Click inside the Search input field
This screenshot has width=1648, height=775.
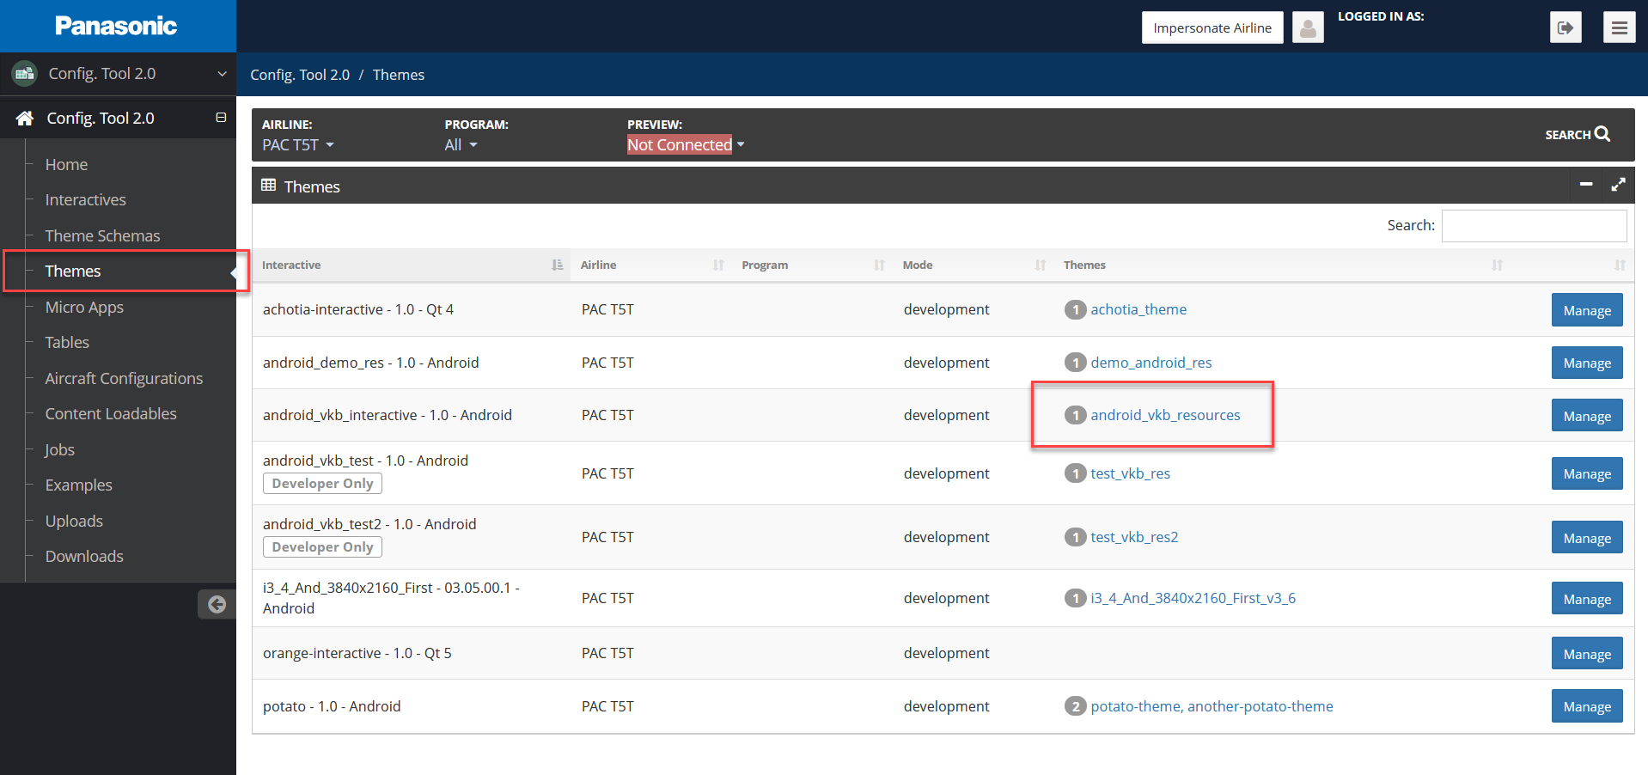click(x=1534, y=225)
